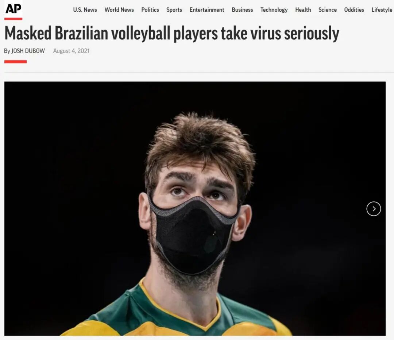
Task: Select Science in the top menu
Action: [327, 10]
